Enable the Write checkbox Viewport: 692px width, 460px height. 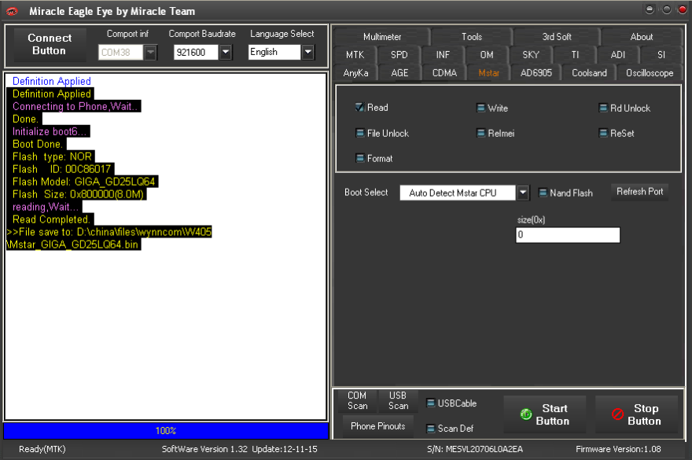click(480, 109)
